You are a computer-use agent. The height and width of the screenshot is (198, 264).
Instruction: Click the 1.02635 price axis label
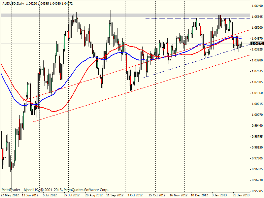coord(257,71)
